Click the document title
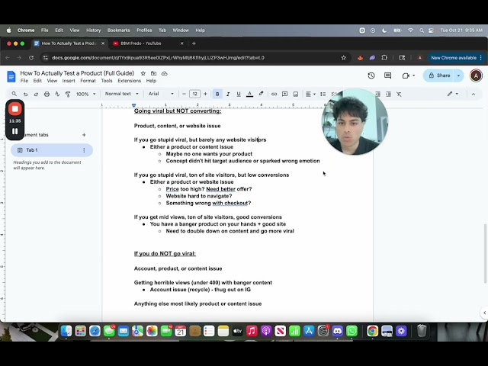The width and height of the screenshot is (488, 366). coord(77,73)
